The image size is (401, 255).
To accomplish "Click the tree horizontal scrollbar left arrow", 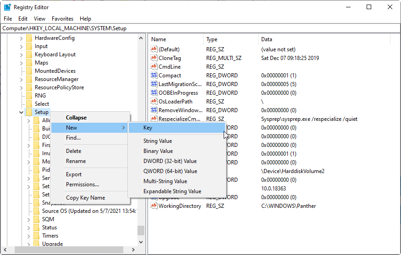I will coord(5,250).
